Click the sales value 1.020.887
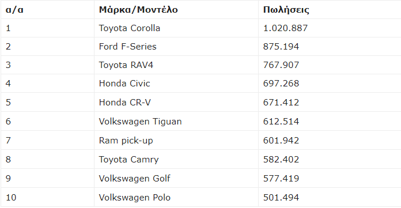 (x=285, y=28)
